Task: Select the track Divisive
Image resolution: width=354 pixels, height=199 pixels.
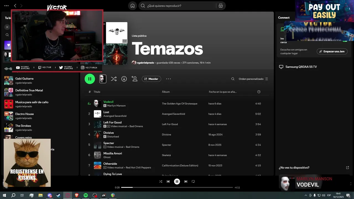Action: coord(108,133)
